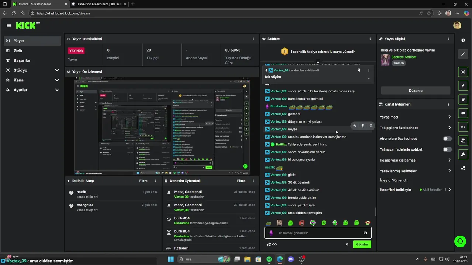This screenshot has height=265, width=472.
Task: Click the browser address bar URL
Action: (x=63, y=13)
